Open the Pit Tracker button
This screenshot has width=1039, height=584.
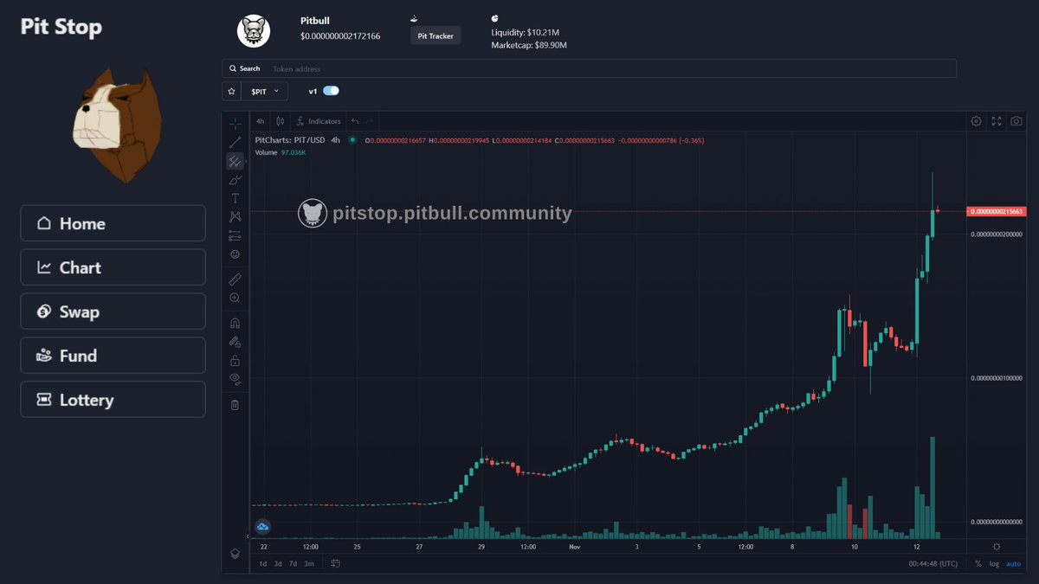coord(436,36)
